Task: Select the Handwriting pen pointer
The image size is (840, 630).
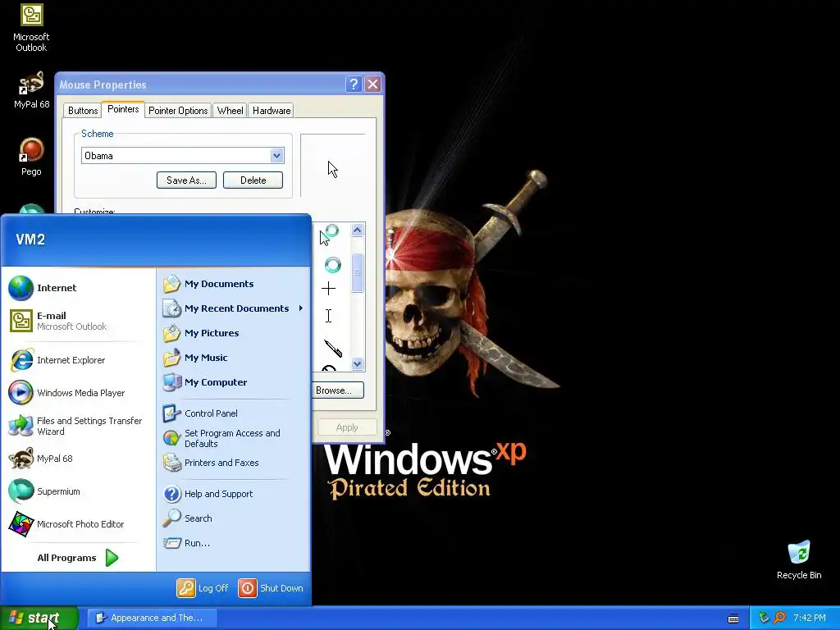Action: [x=333, y=348]
